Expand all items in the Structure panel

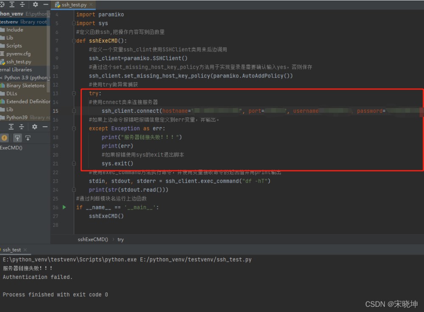11,126
